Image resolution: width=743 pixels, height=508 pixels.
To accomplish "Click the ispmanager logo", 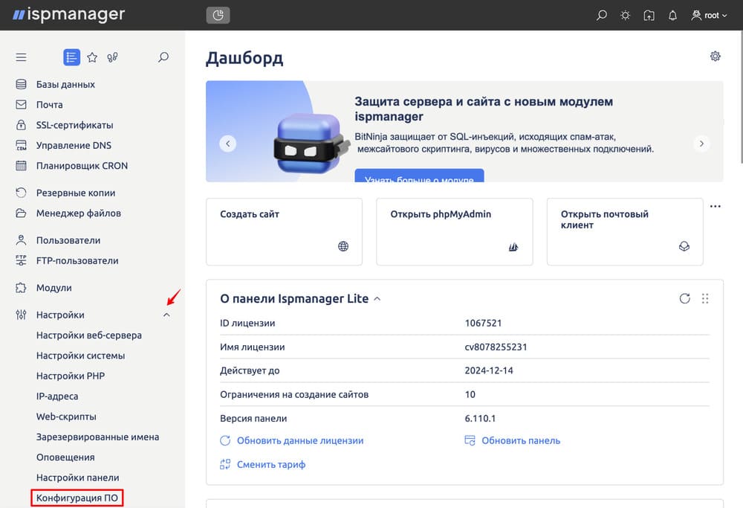I will pos(68,15).
